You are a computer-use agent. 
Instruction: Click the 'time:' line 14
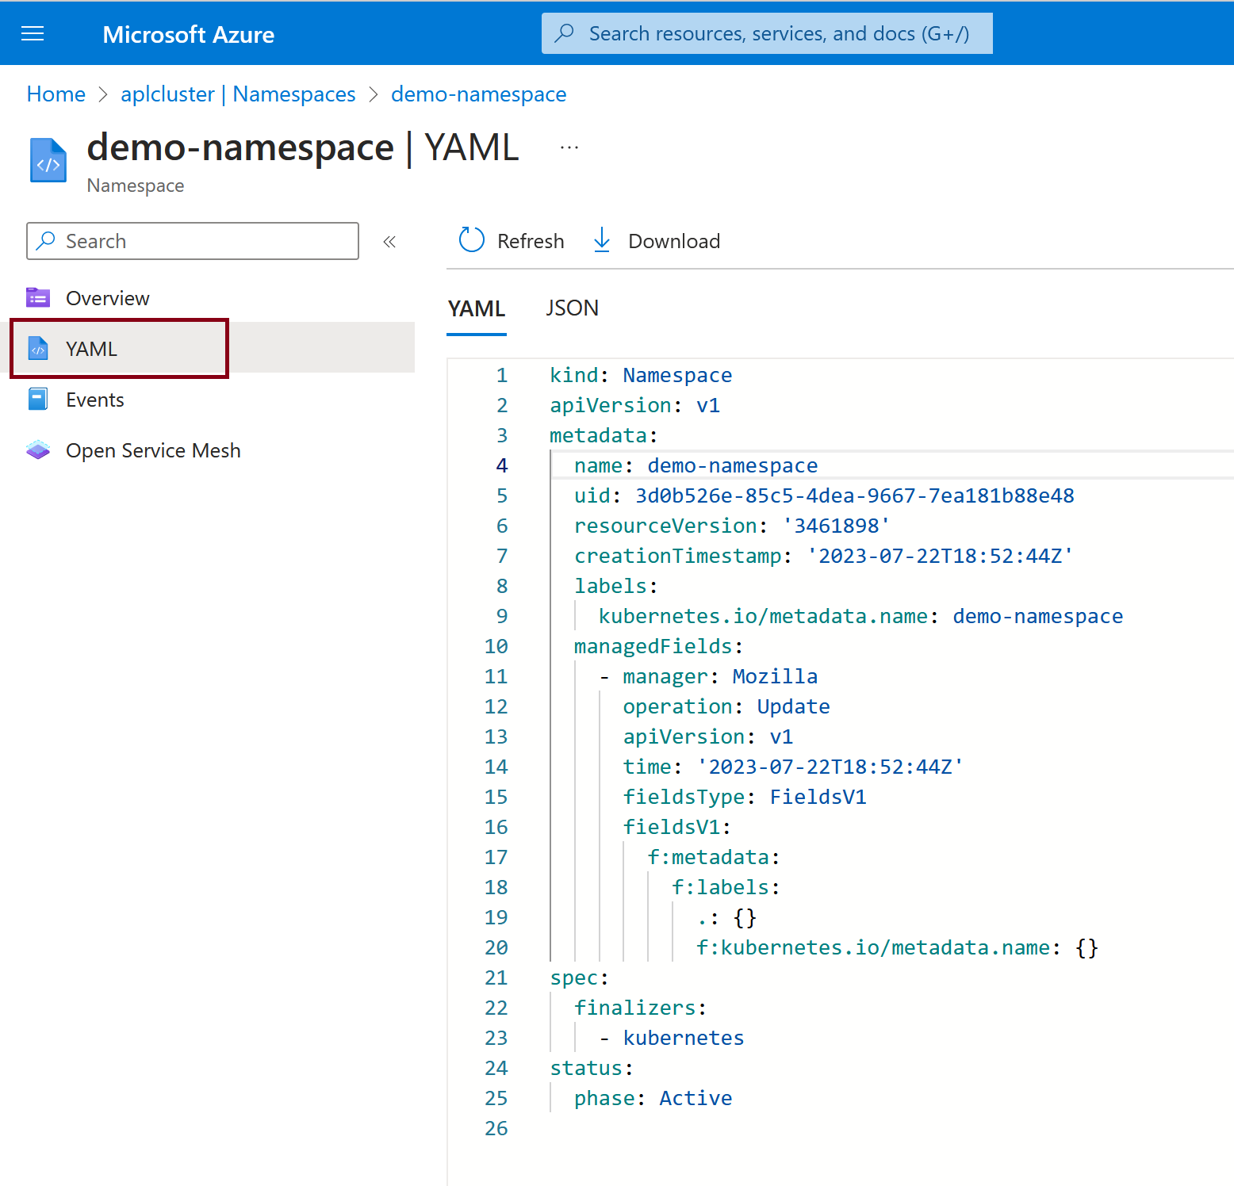click(794, 767)
